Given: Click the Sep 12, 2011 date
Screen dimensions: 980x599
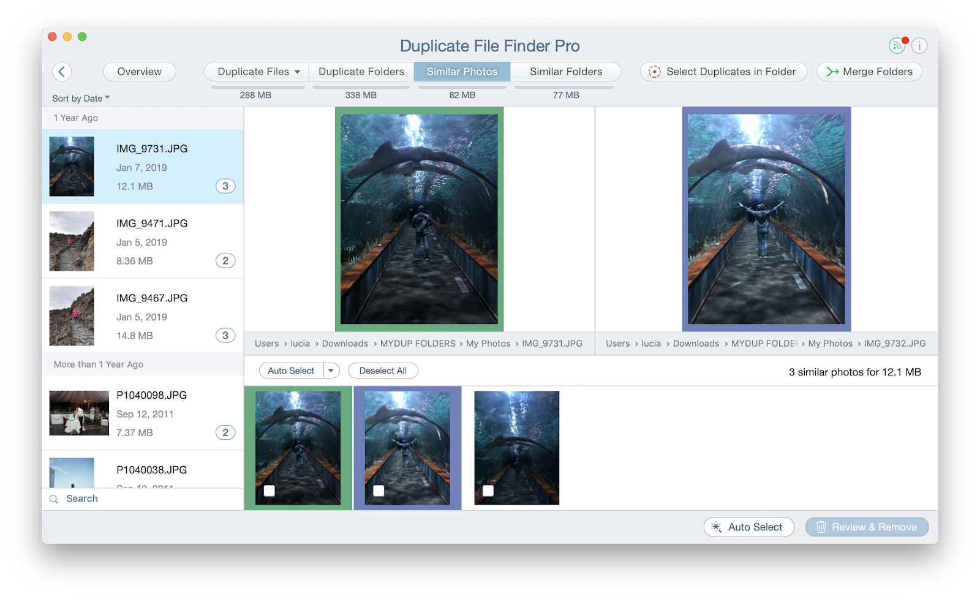Looking at the screenshot, I should point(145,415).
